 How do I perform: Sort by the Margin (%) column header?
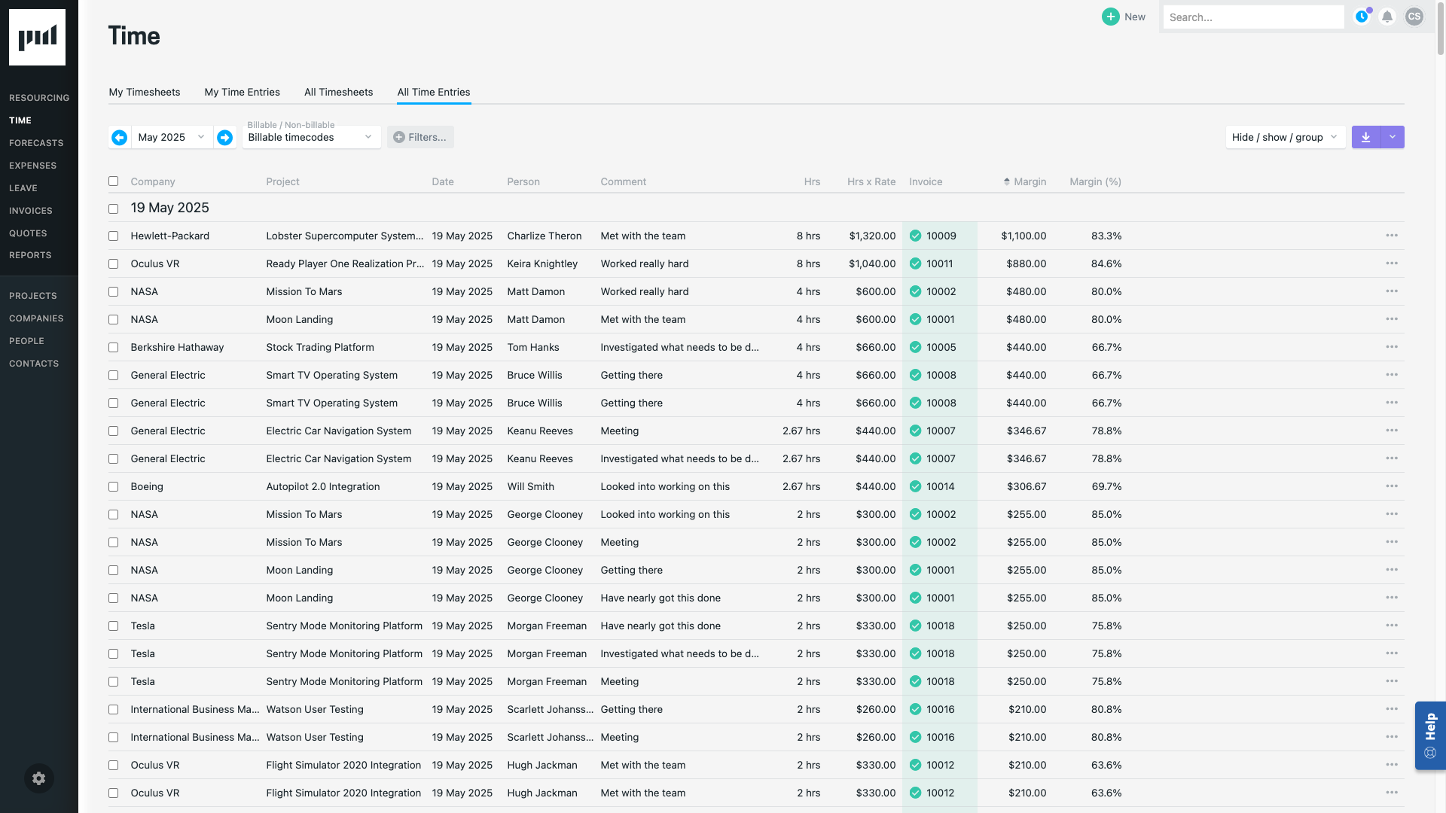(1095, 181)
